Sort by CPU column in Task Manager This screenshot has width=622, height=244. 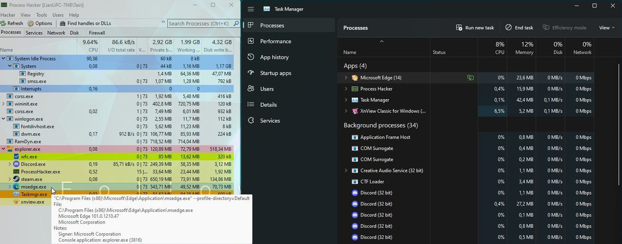(x=493, y=48)
